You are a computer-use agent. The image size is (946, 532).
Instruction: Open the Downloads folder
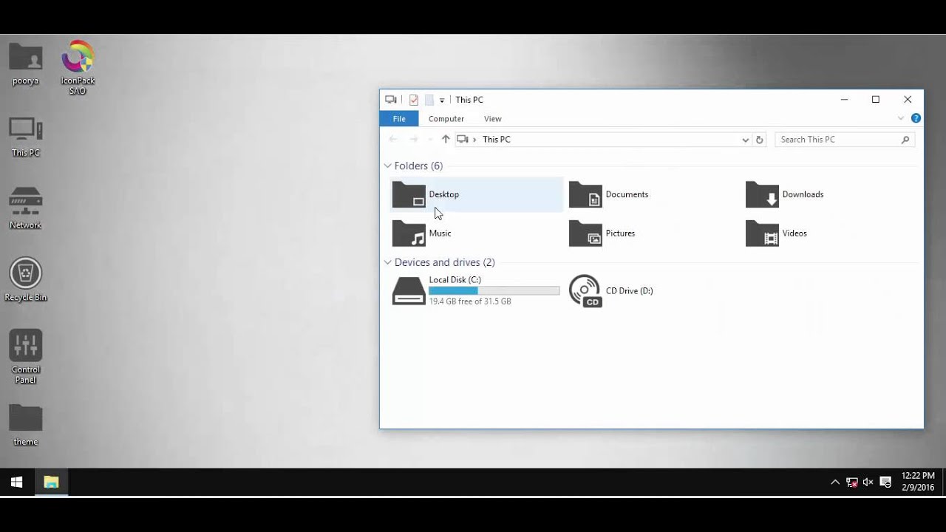pos(802,194)
